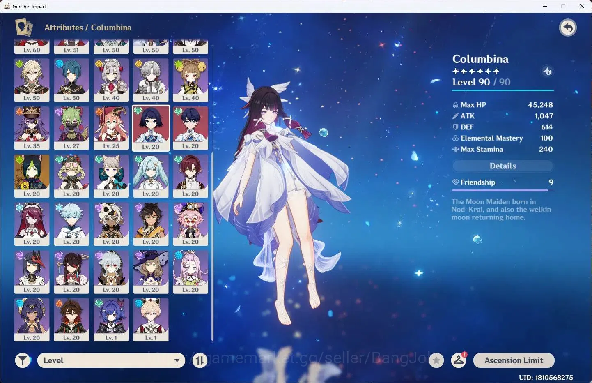
Task: Click the return arrow button
Action: [x=568, y=28]
